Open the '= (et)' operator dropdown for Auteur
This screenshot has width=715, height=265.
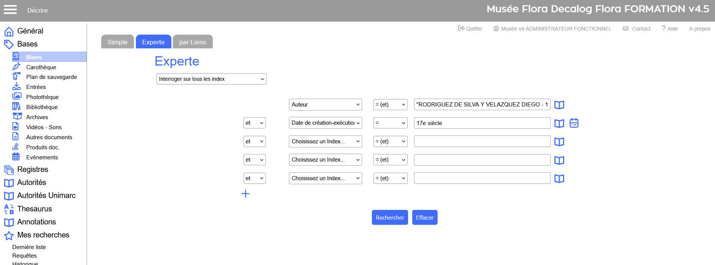tap(390, 105)
